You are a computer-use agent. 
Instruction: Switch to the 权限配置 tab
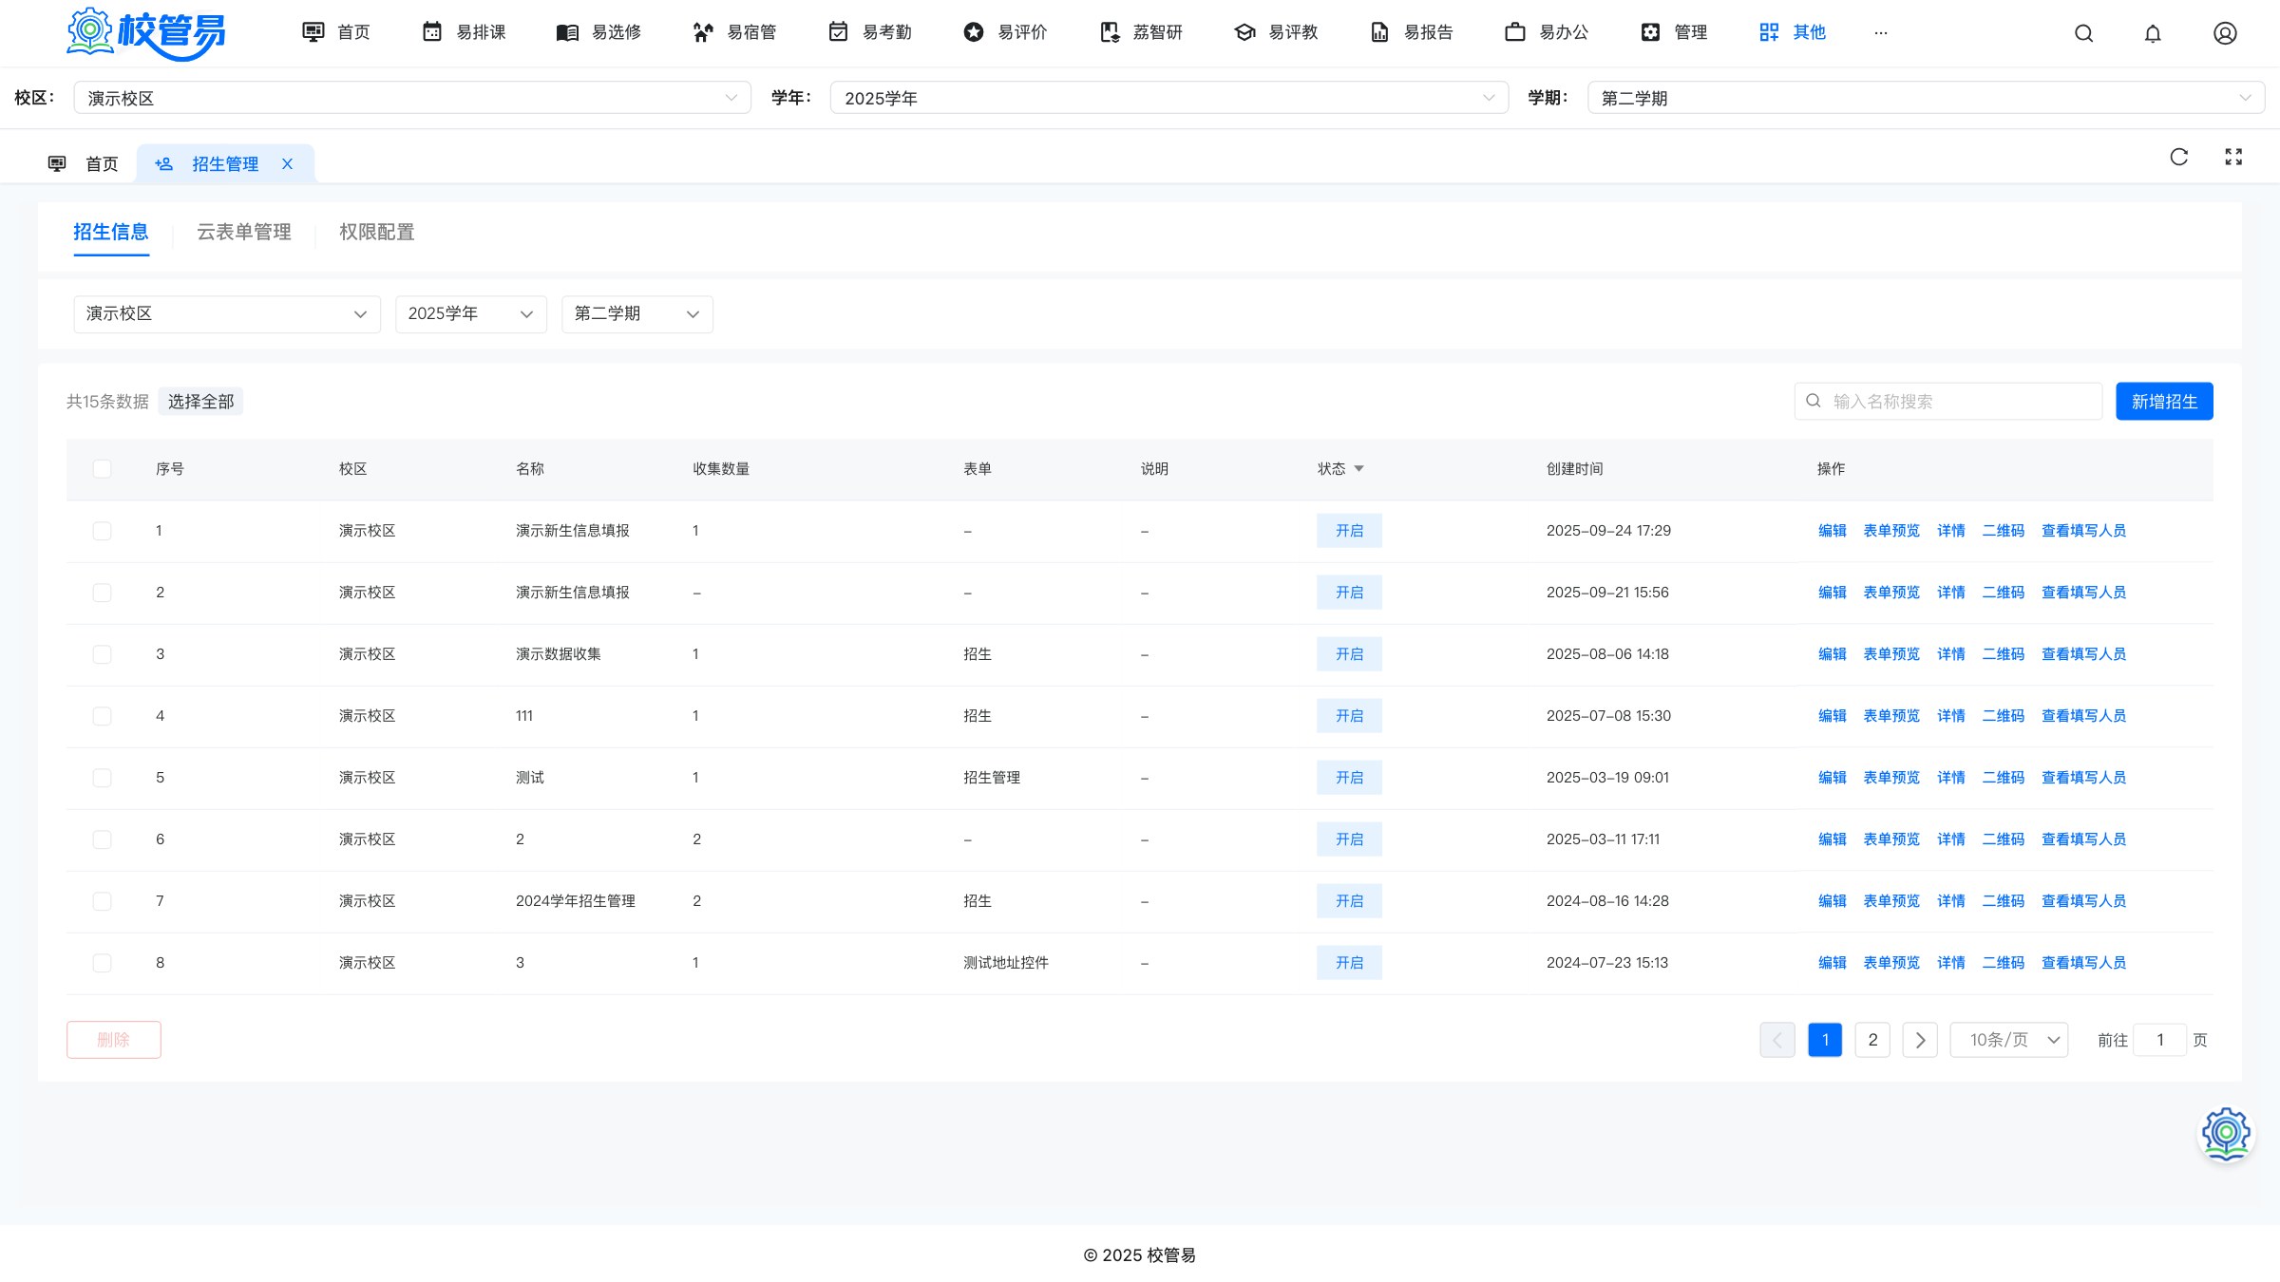[x=377, y=233]
